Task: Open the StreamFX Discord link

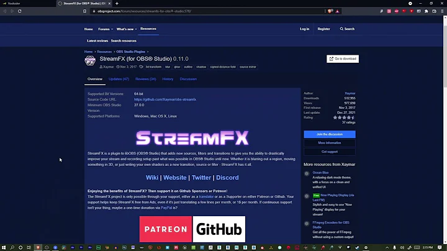Action: point(227,178)
